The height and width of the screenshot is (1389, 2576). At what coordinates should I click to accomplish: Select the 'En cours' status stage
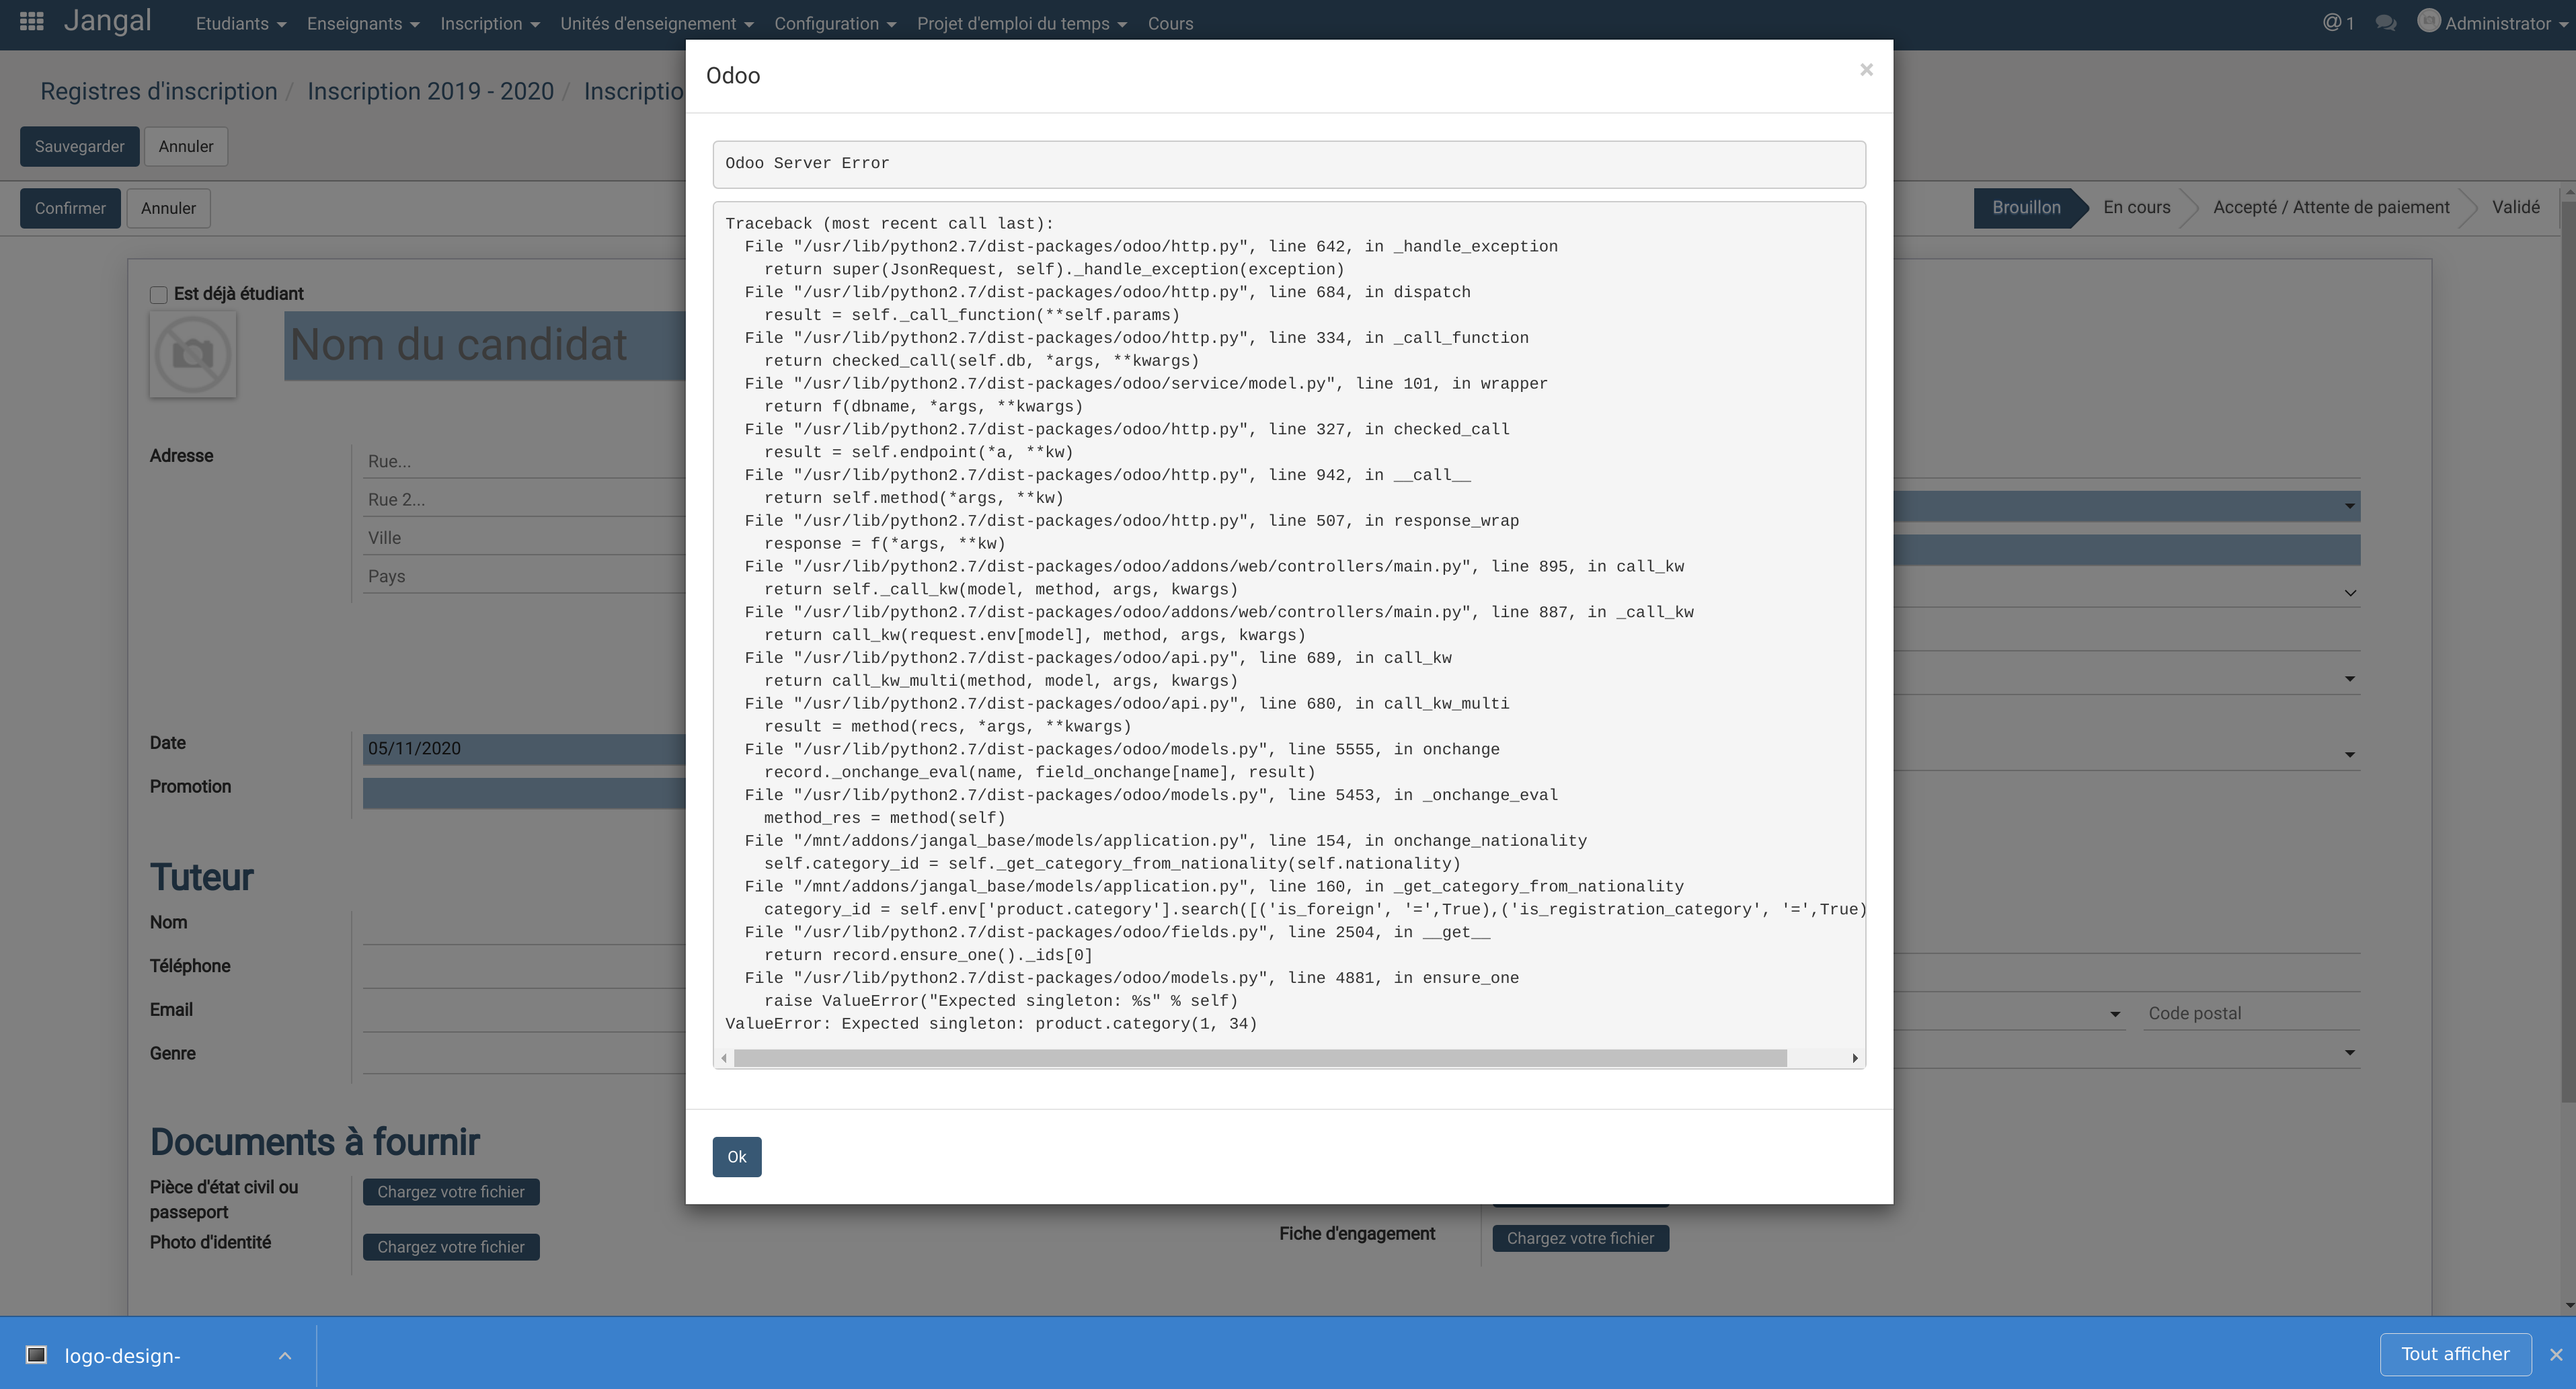[x=2136, y=207]
